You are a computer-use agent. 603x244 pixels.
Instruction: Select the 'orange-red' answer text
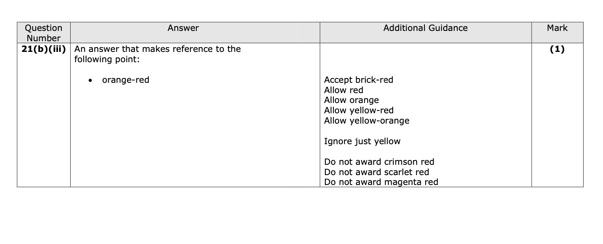125,80
